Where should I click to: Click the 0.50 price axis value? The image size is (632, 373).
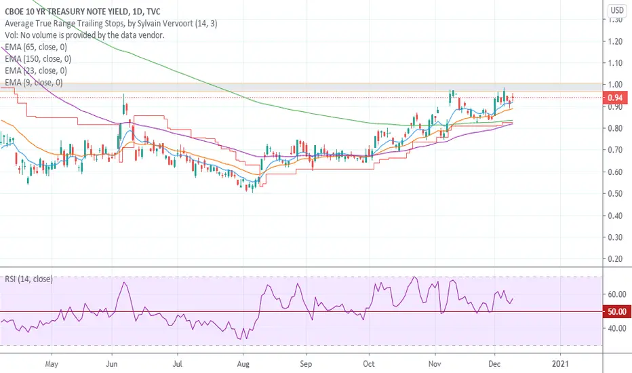pos(615,193)
